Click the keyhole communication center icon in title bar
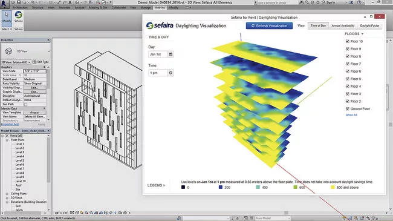The image size is (393, 221). pos(307,2)
